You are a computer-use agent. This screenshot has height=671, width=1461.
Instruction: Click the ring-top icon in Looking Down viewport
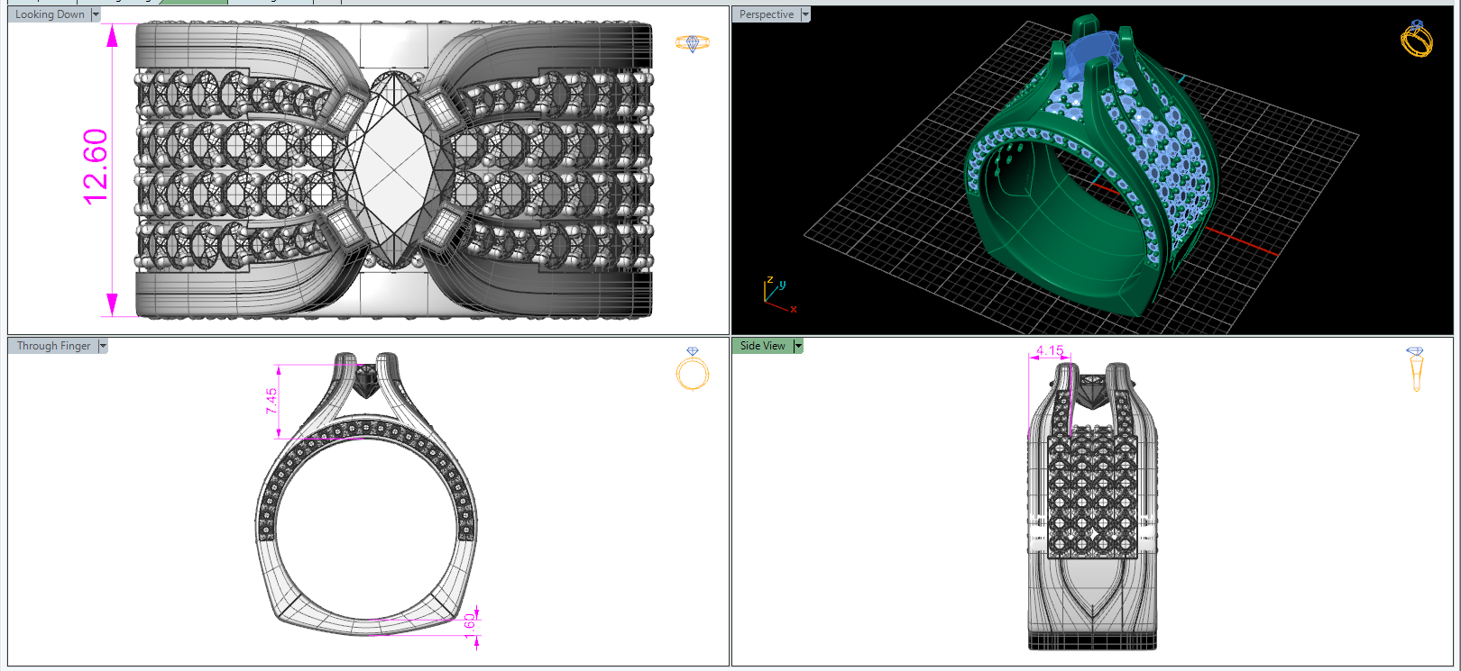tap(693, 42)
